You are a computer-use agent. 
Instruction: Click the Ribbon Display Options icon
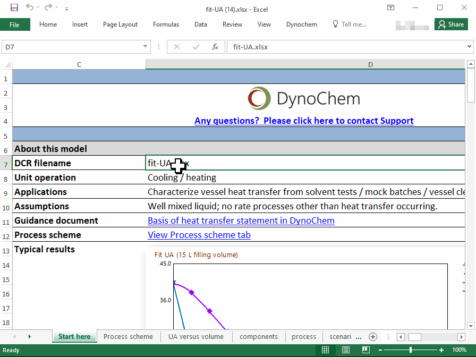coord(390,8)
